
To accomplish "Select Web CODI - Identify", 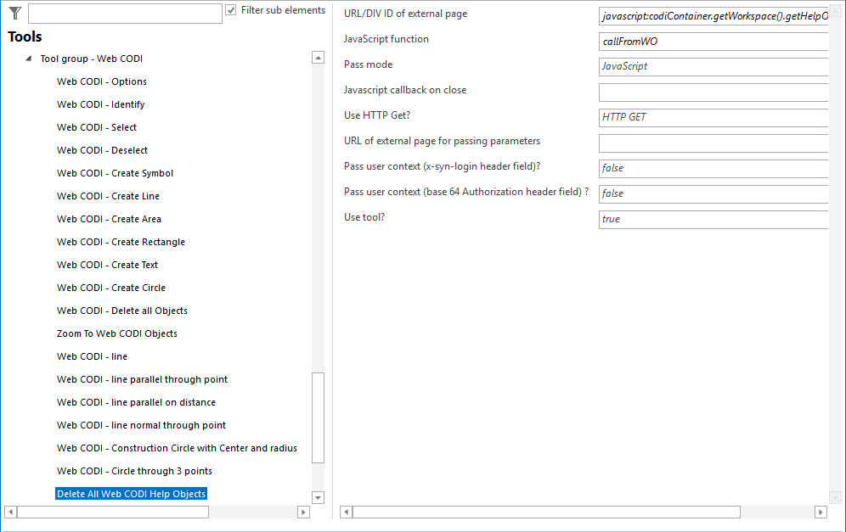I will point(100,104).
